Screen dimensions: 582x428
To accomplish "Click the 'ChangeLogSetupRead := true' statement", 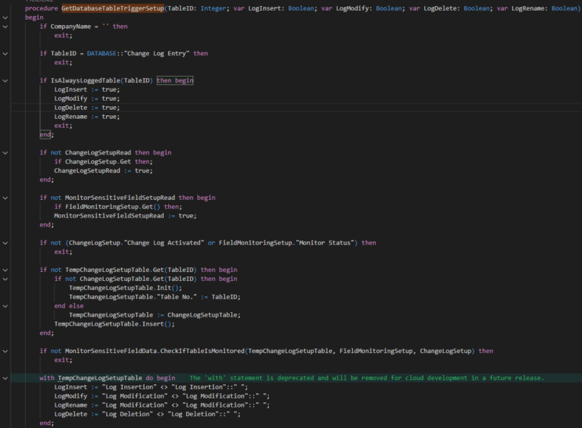I will [x=103, y=170].
